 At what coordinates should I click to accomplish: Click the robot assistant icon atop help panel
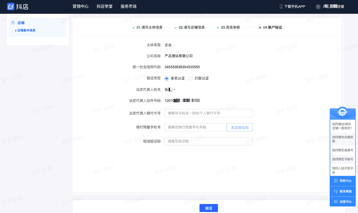342,112
